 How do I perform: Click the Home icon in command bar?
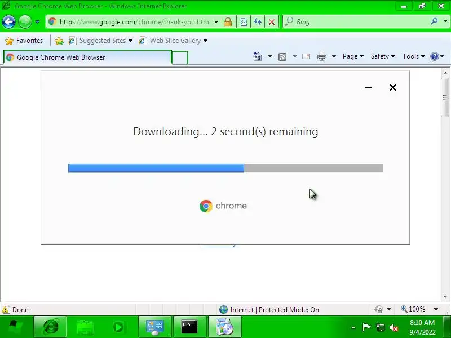point(258,56)
